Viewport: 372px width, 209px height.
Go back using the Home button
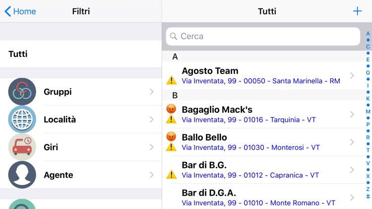20,11
